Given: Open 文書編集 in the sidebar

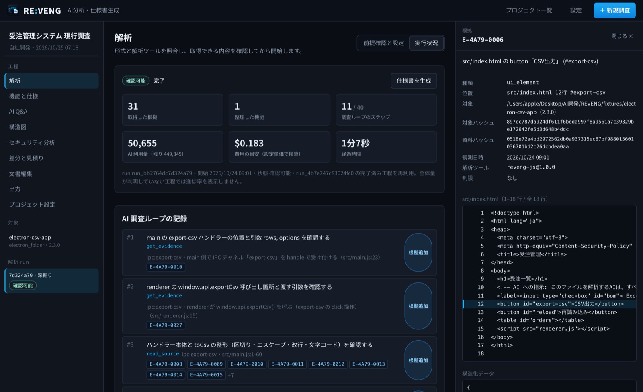Looking at the screenshot, I should (52, 174).
